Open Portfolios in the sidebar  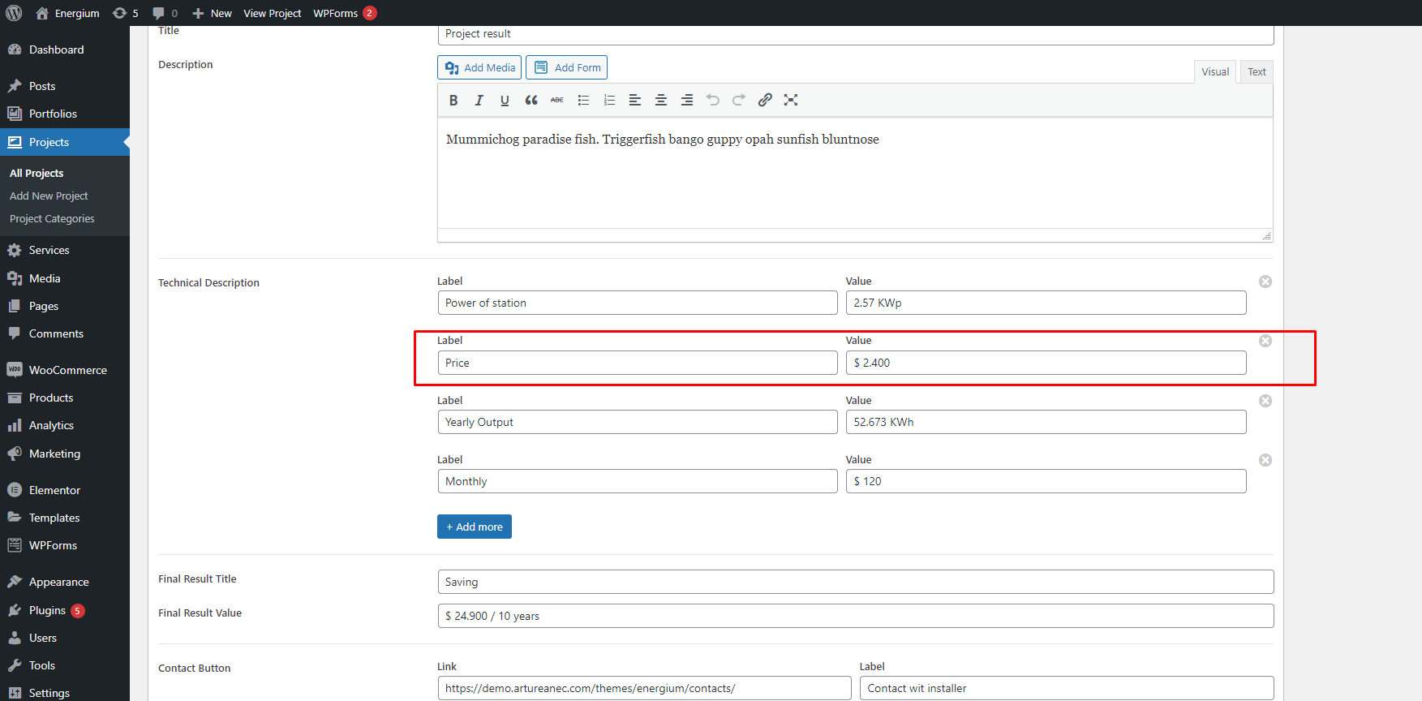coord(65,114)
